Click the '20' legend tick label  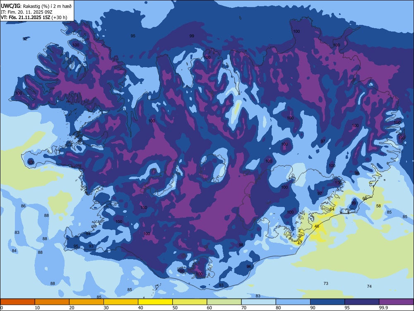coord(72,308)
